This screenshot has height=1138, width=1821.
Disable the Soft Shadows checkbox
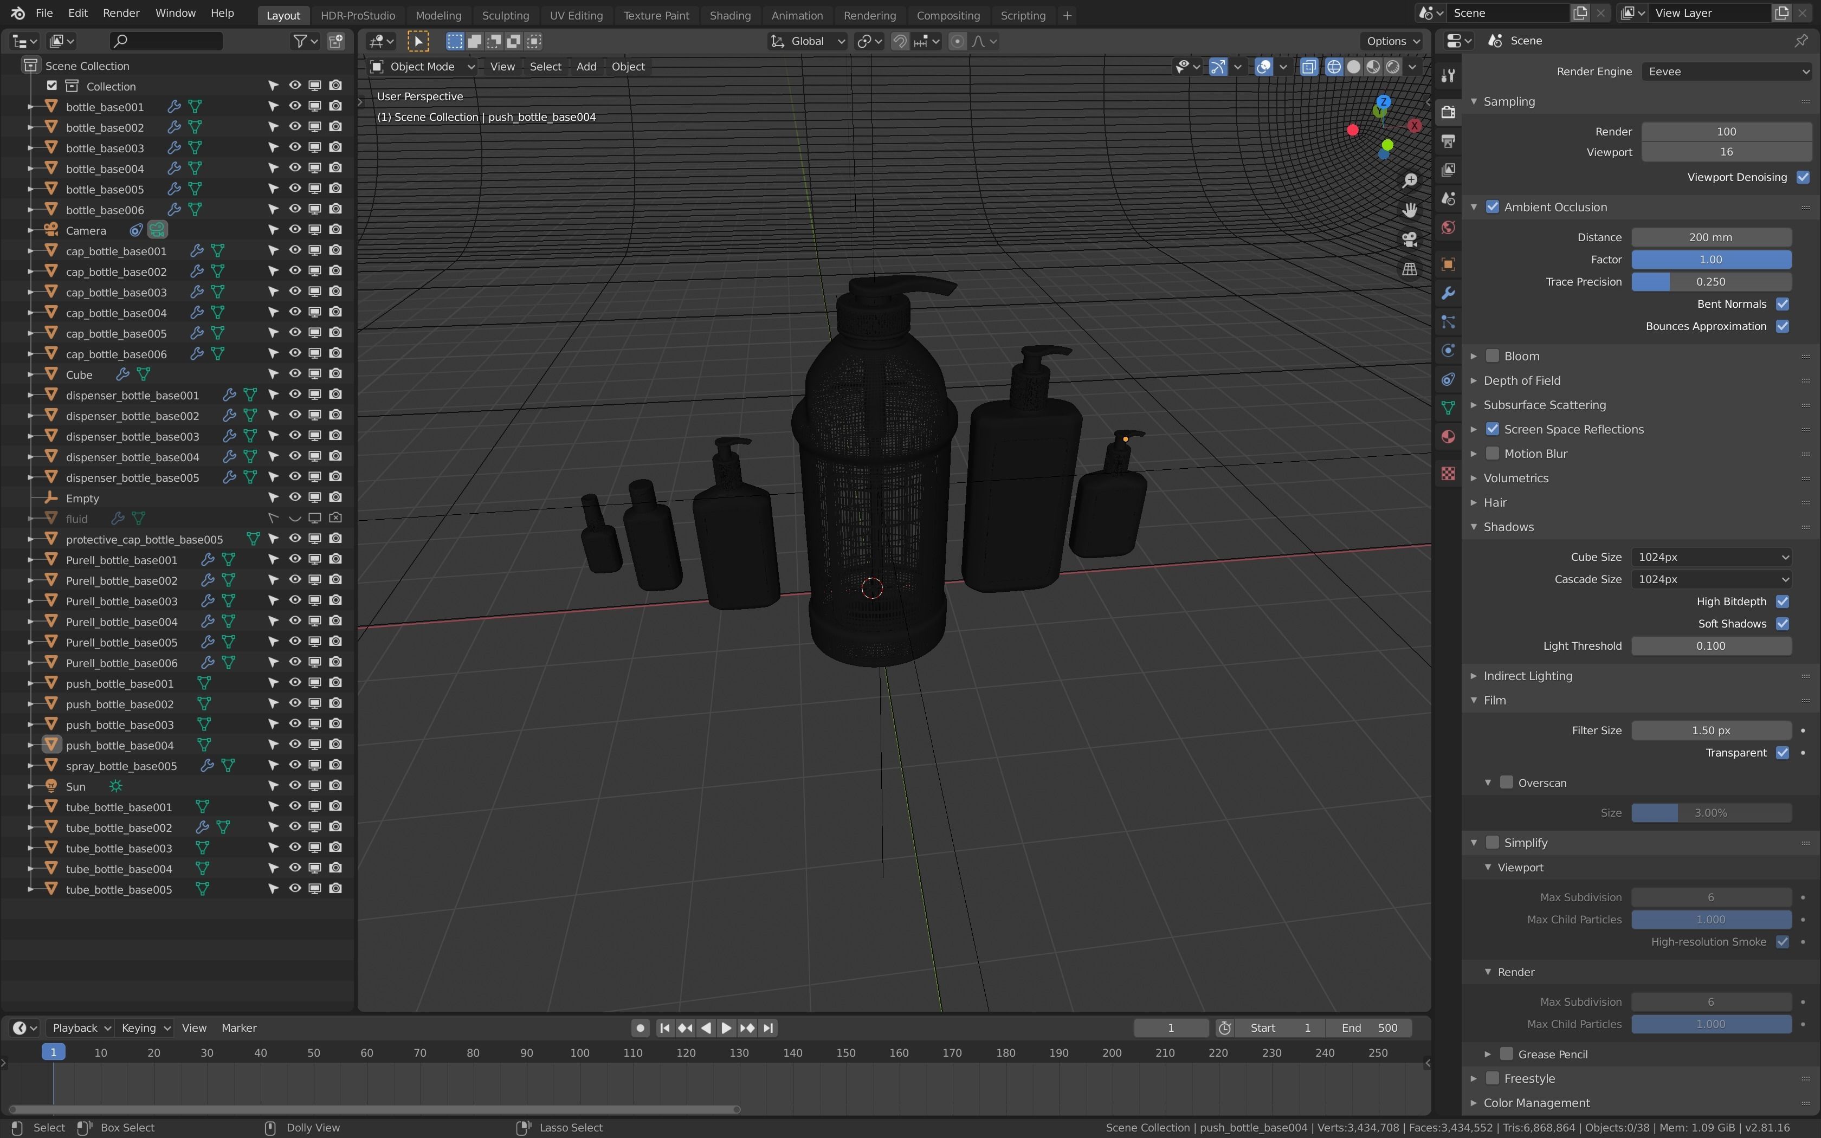pyautogui.click(x=1782, y=623)
